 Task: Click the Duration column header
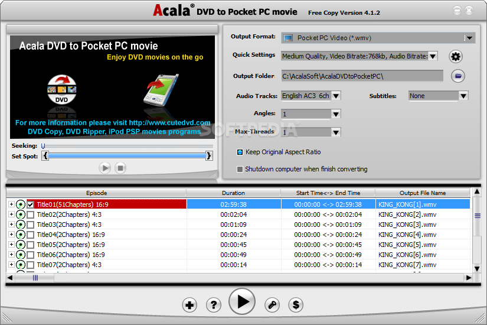click(233, 193)
